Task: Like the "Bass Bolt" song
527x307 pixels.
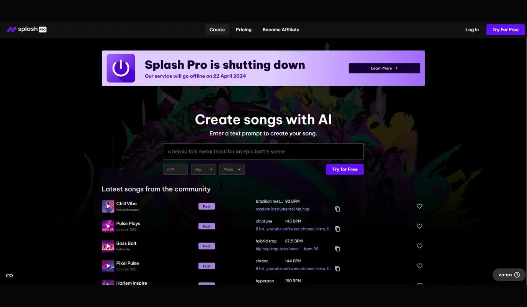Action: (x=419, y=246)
